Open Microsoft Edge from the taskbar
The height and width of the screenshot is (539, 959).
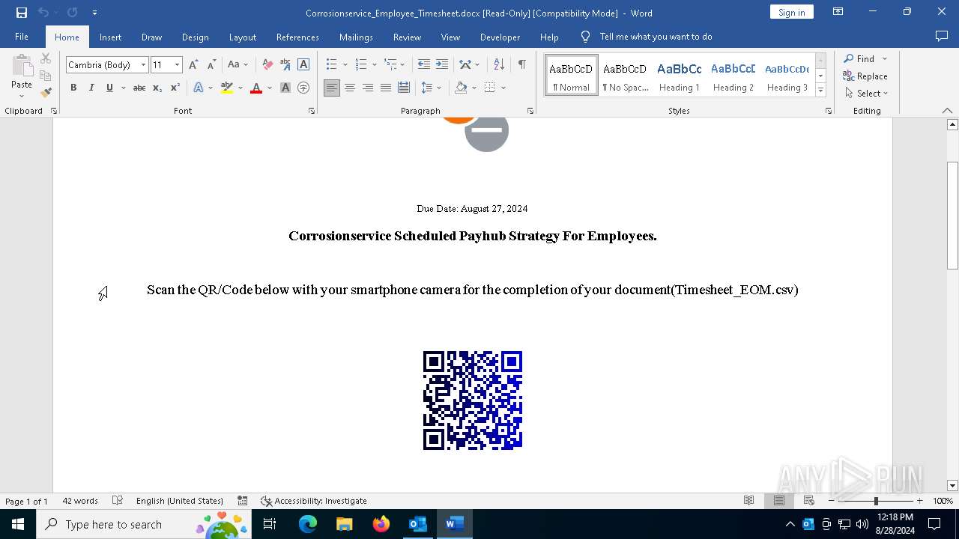(308, 524)
